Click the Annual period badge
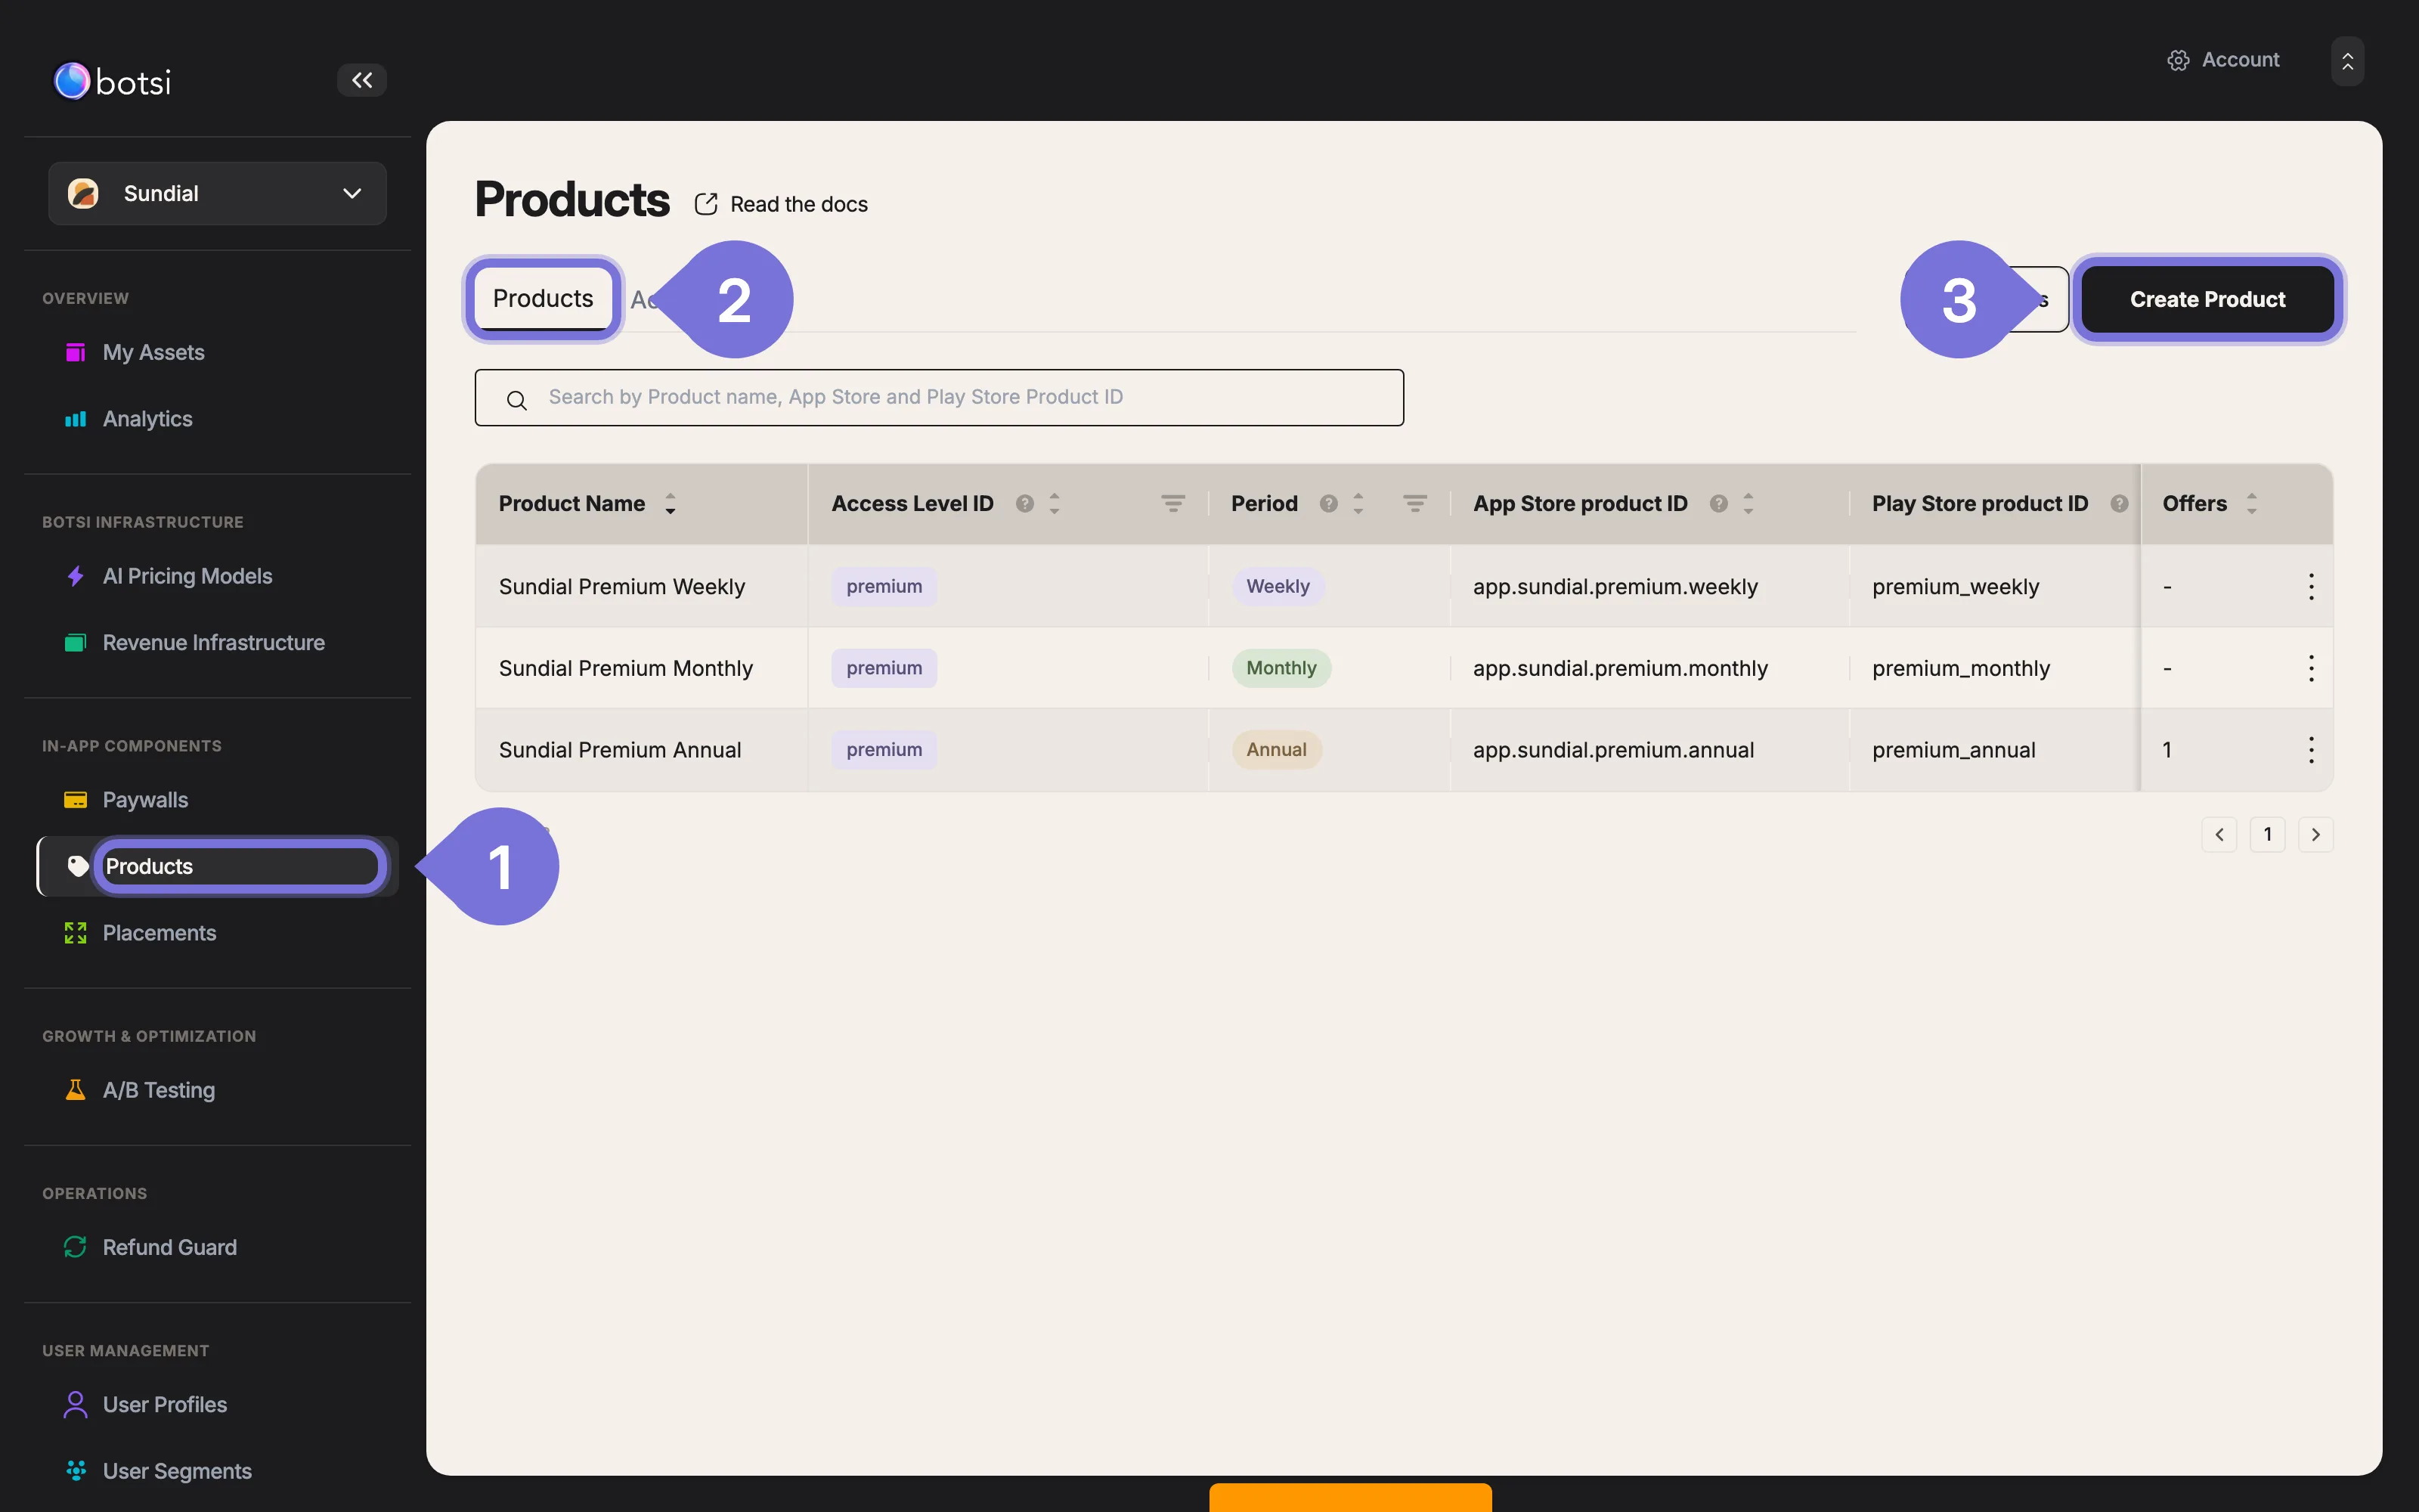This screenshot has width=2419, height=1512. click(1277, 750)
